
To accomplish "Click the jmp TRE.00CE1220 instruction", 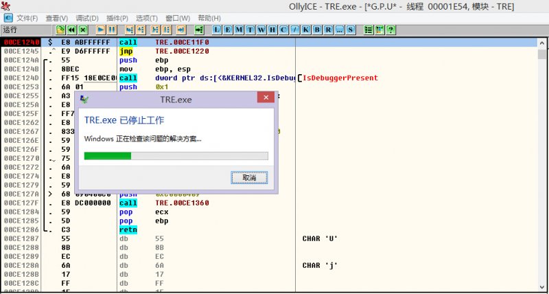I will point(164,52).
